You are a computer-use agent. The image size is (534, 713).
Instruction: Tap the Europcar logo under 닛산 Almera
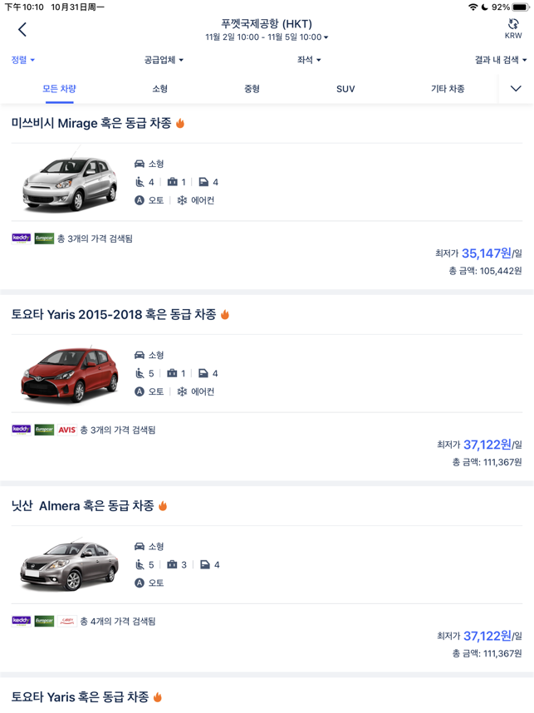(x=44, y=621)
